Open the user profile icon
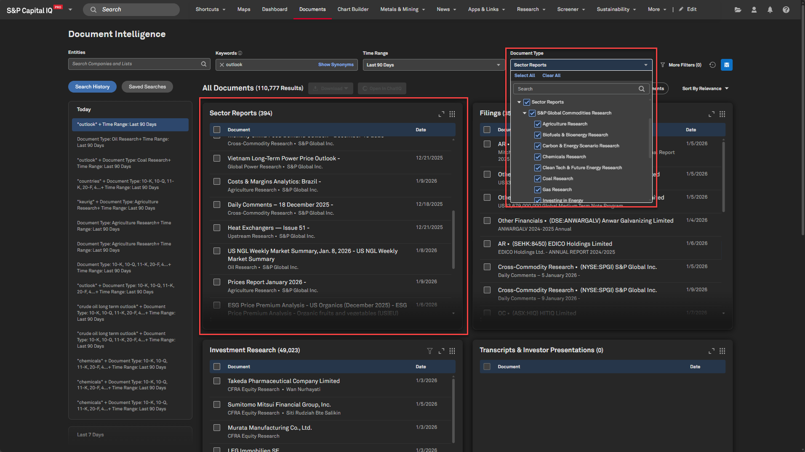The image size is (805, 452). [754, 10]
